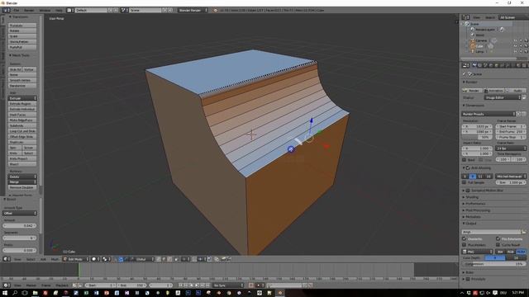Viewport: 529px width, 297px height.
Task: Jump to the start frame in timeline
Action: [180, 285]
